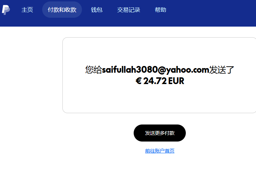
Task: Click the euro € symbol in amount
Action: click(138, 81)
